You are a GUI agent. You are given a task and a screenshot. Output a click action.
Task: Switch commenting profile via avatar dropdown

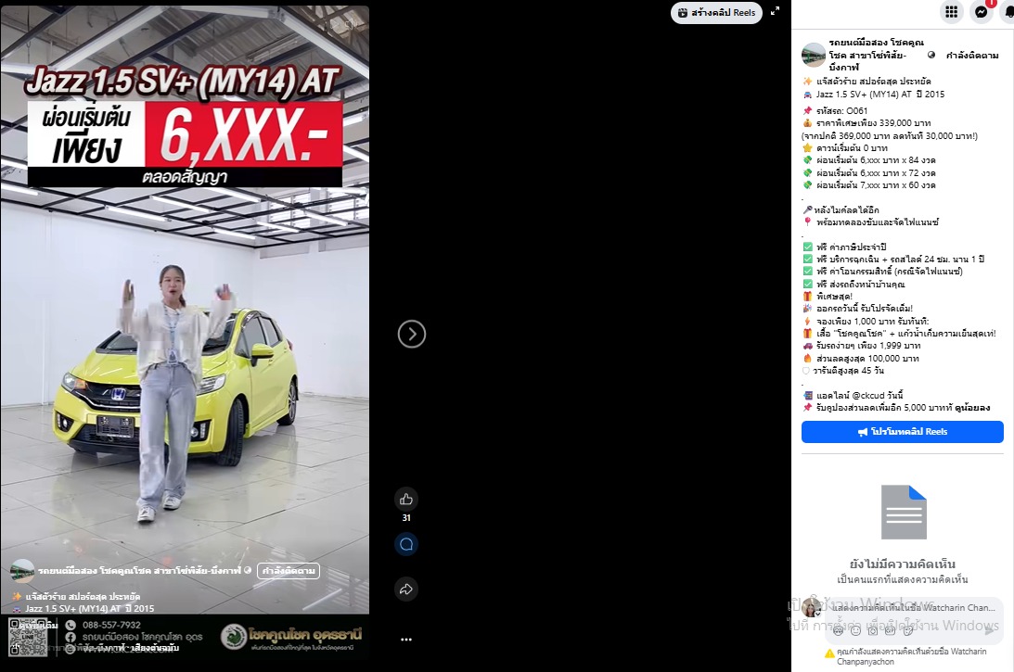(810, 608)
